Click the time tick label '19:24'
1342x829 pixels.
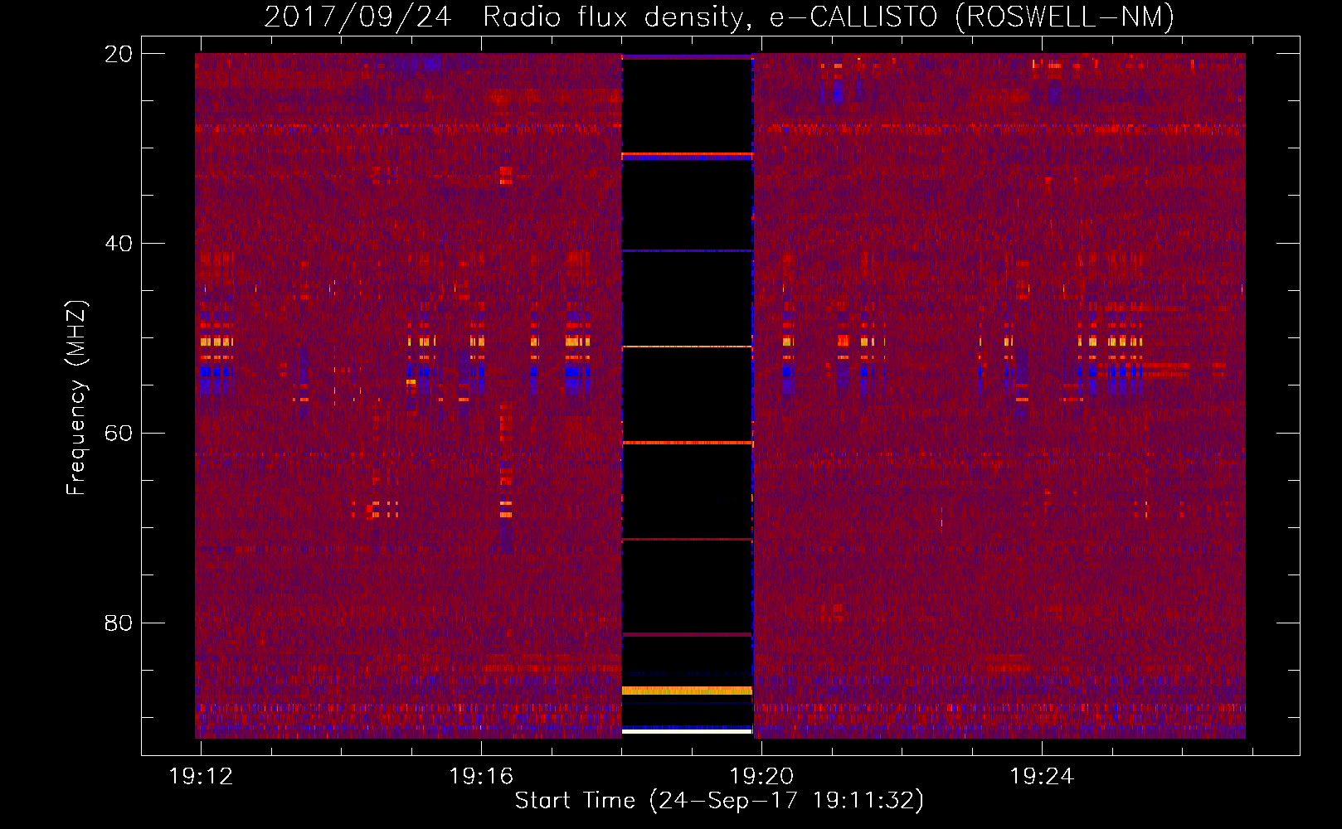(1042, 777)
